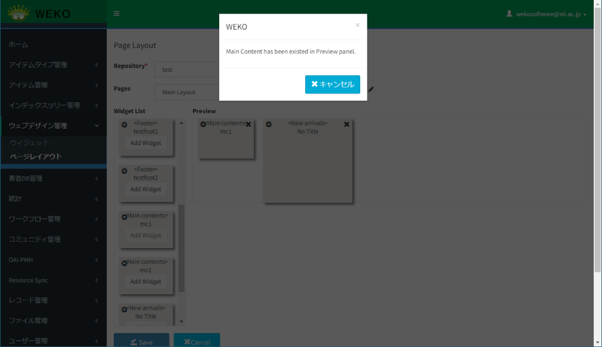Click the hamburger menu icon in header

point(117,14)
